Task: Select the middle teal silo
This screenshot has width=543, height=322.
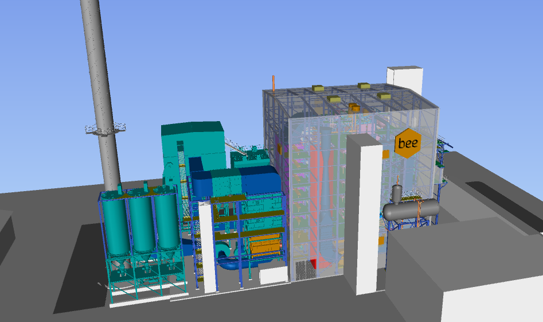Action: tap(142, 221)
